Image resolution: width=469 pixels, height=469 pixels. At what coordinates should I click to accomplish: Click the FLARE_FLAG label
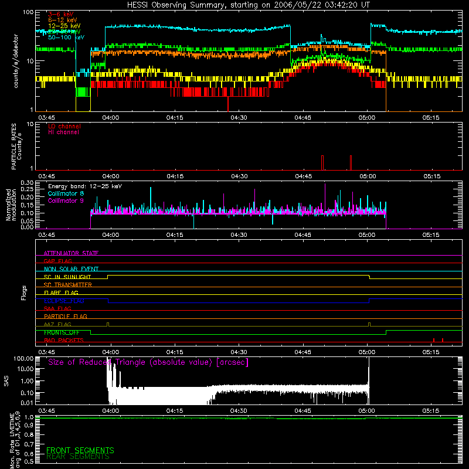click(x=61, y=293)
